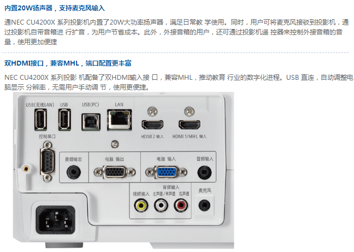This screenshot has width=354, height=252.
Task: Click the white 左声道/单声道 RCA jack
Action: pos(161,206)
